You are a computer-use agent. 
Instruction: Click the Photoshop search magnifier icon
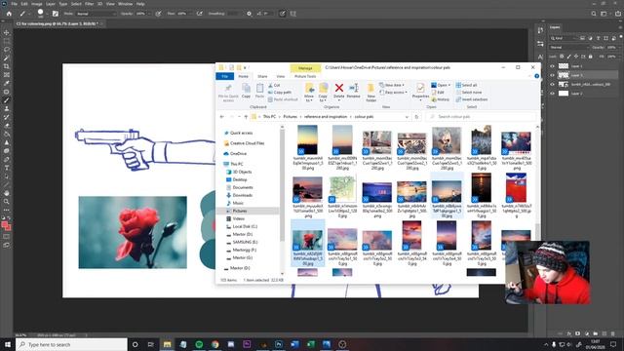(x=594, y=14)
